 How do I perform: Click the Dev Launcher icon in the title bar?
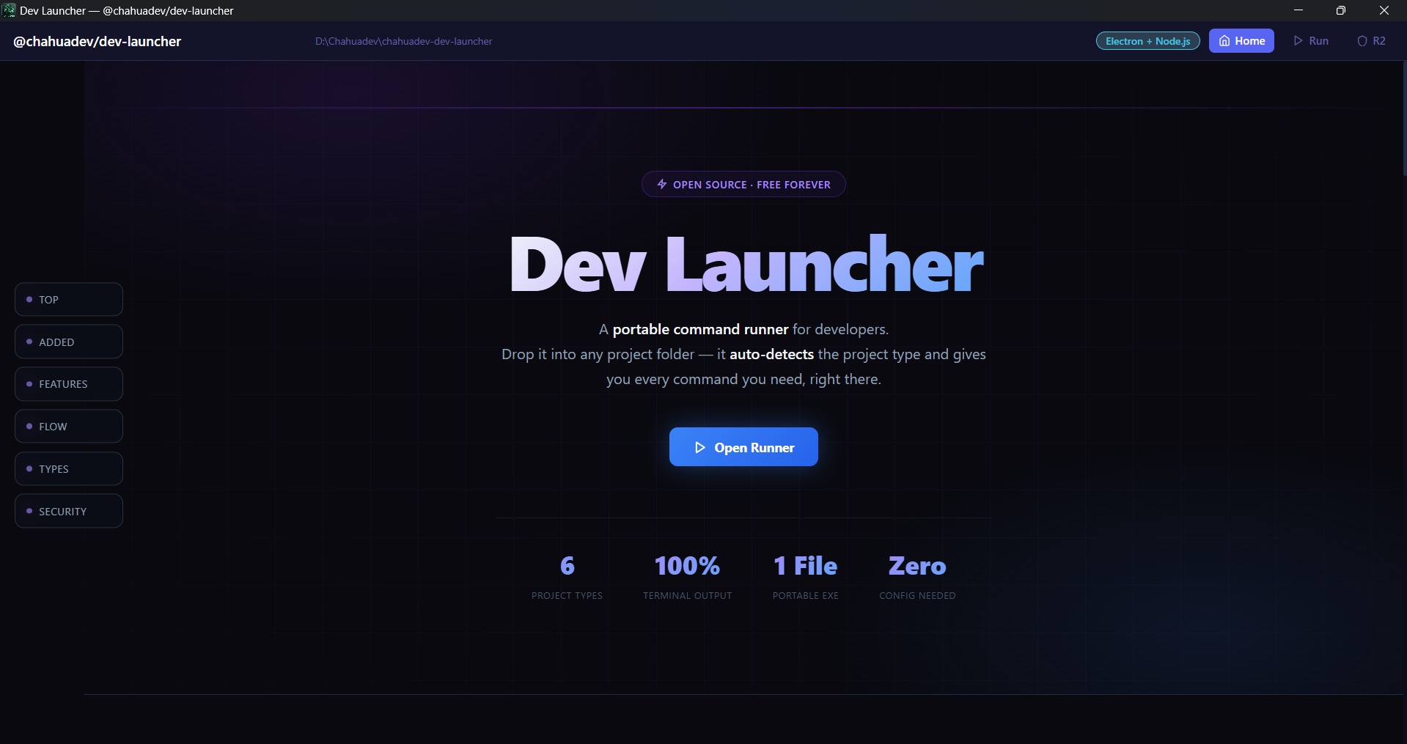point(9,10)
